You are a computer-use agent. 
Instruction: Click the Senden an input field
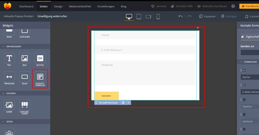[250, 52]
